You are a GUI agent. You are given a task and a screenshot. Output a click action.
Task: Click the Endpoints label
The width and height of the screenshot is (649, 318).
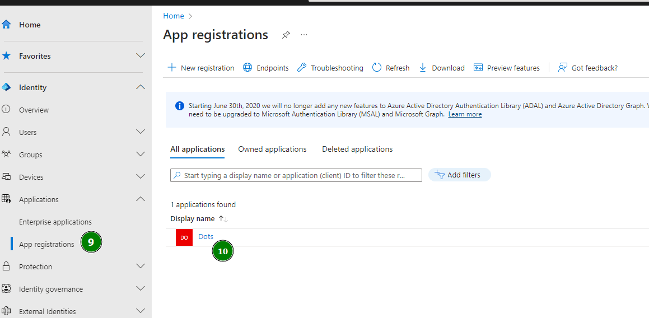(x=273, y=68)
